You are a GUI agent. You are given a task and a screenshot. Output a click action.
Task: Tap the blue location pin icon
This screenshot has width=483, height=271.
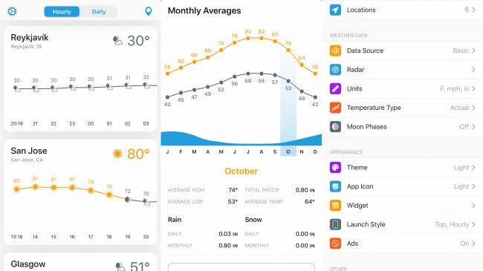(x=148, y=11)
